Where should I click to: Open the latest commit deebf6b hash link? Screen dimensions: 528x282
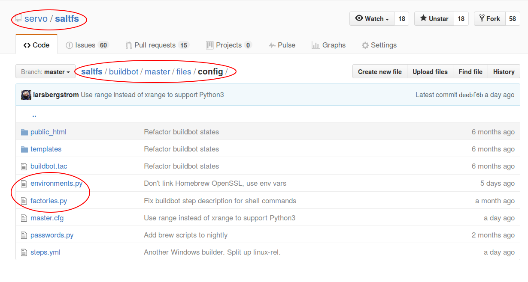(471, 95)
